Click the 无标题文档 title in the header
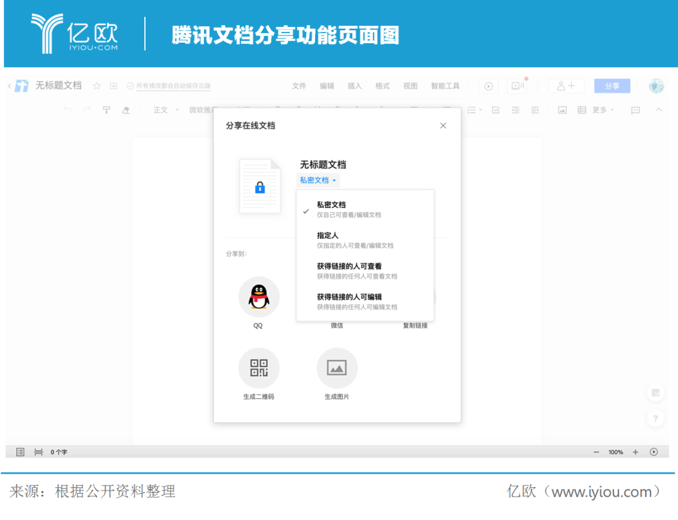Viewport: 678px width, 520px height. [58, 85]
